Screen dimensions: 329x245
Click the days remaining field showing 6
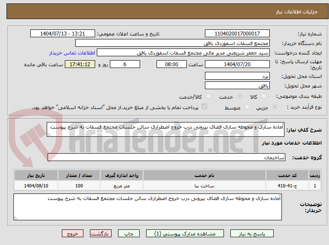click(x=125, y=64)
